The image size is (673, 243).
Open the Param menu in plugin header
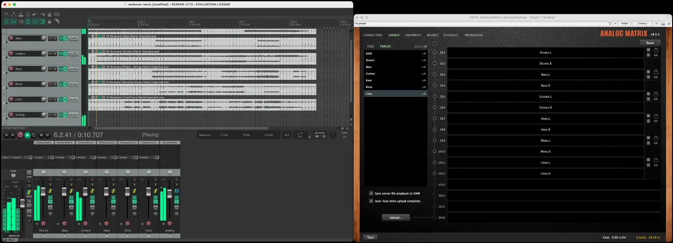[625, 23]
